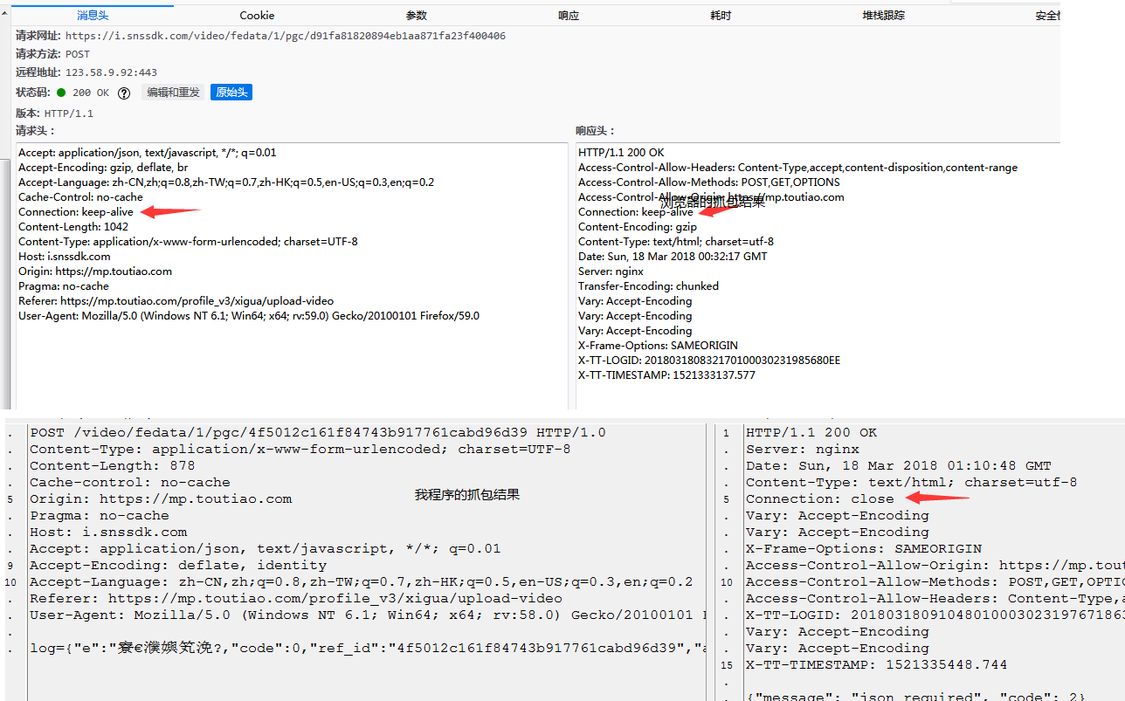Switch to the 堆栈跟踪 tab
1125x701 pixels.
click(884, 16)
